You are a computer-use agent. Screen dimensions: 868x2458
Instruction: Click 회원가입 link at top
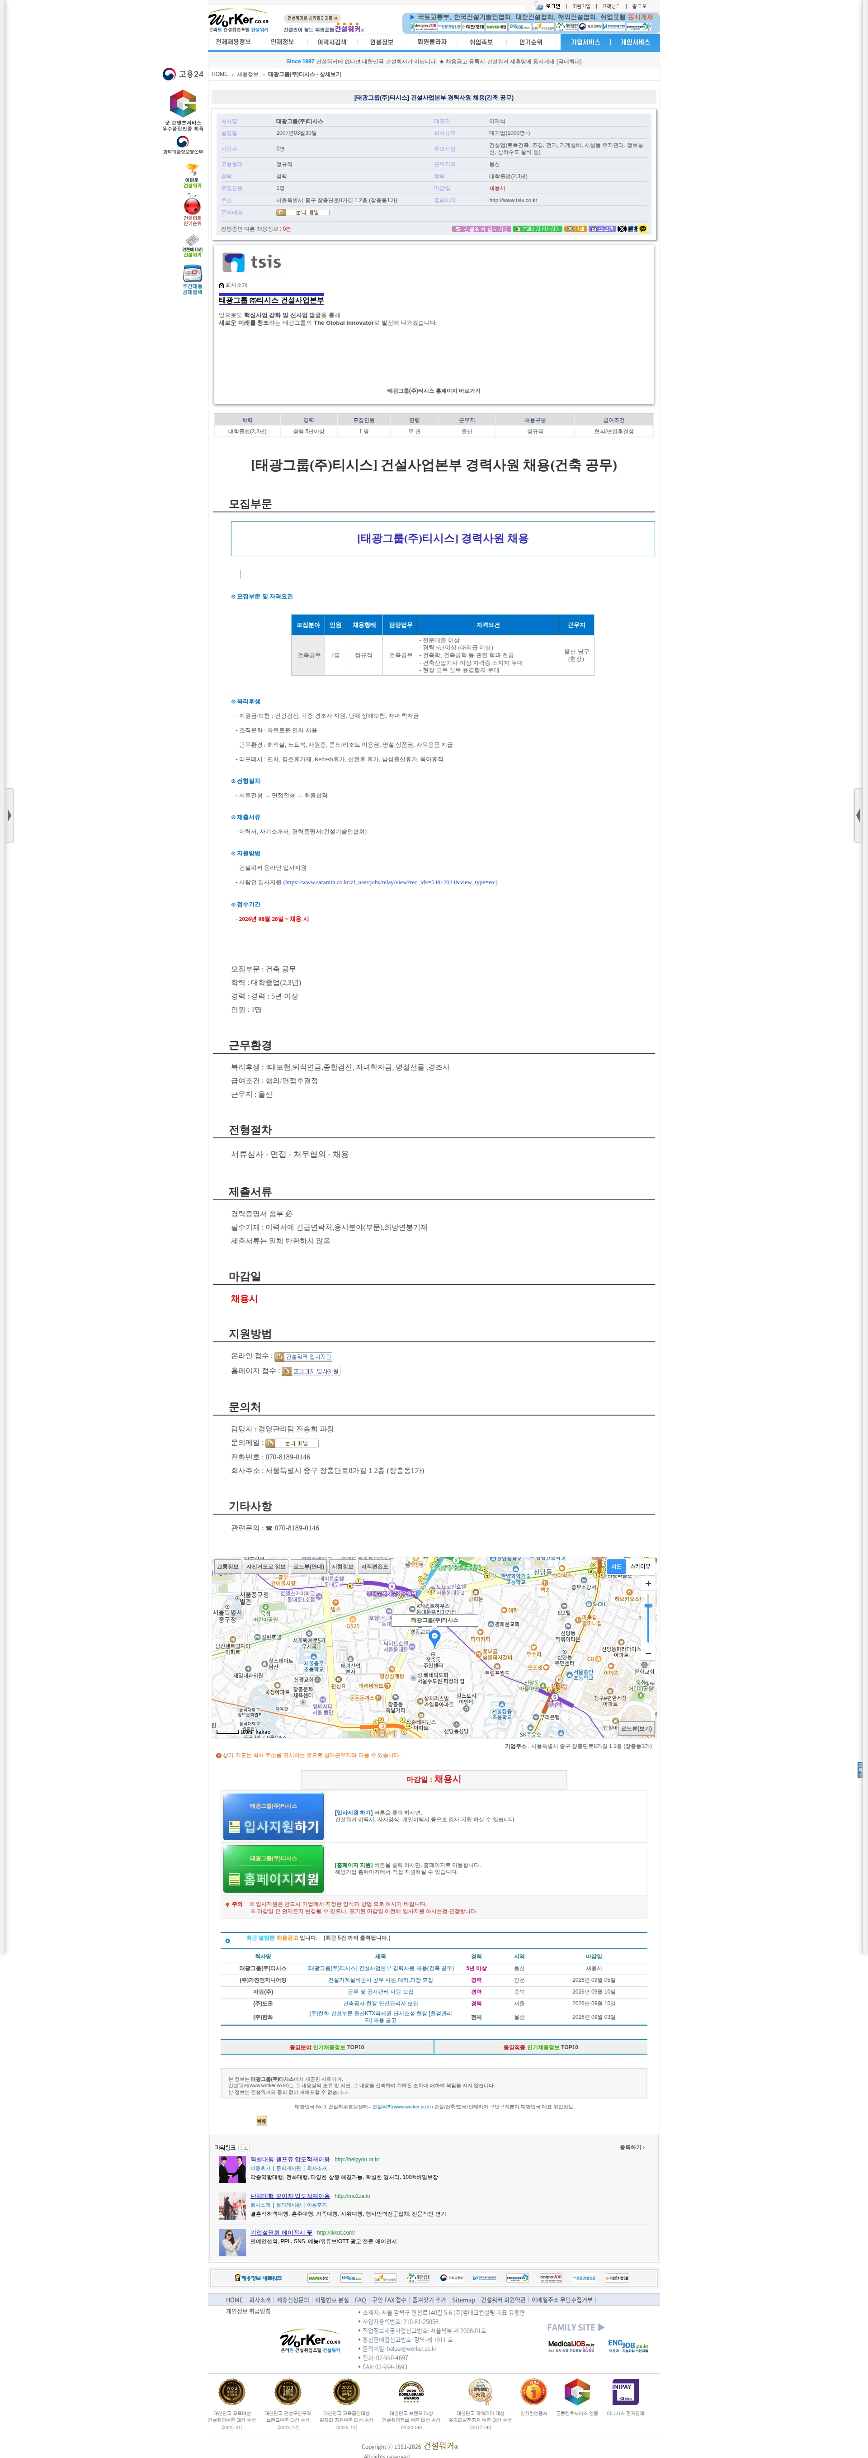point(581,6)
